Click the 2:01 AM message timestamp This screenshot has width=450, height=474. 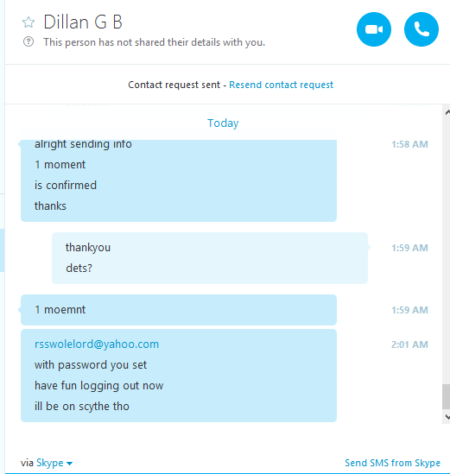point(409,344)
